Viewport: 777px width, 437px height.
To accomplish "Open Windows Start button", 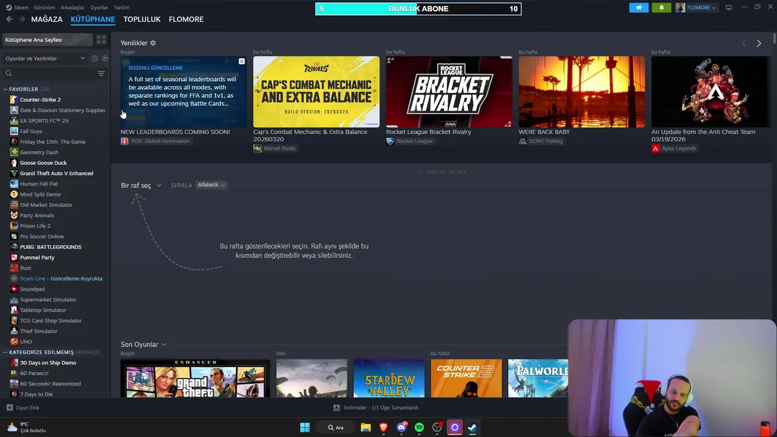I will 305,427.
